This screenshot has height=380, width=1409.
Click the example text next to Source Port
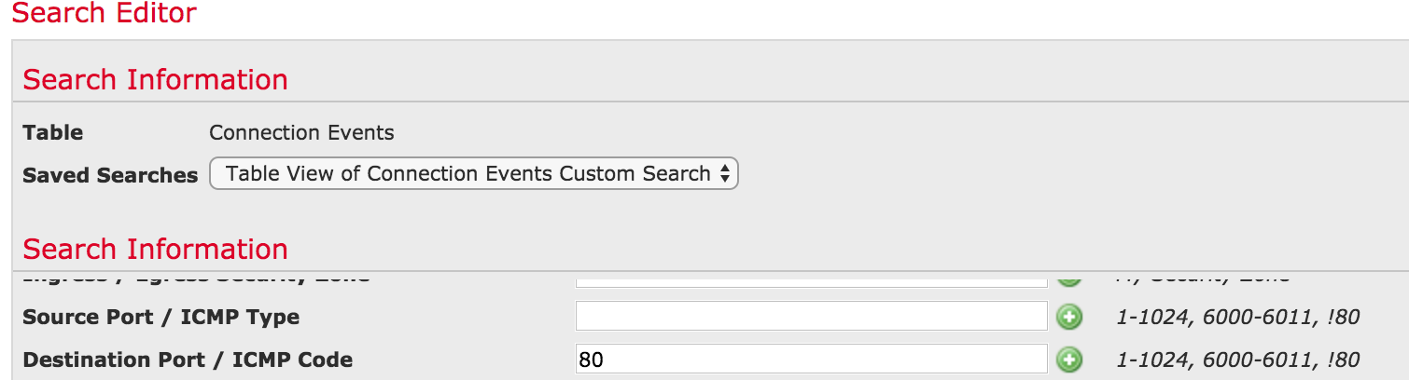click(x=1237, y=317)
